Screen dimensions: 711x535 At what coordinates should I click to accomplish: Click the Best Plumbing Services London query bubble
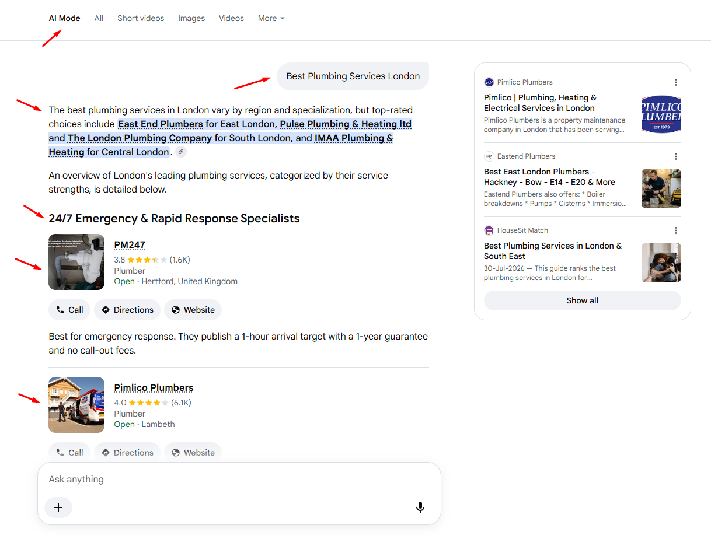pyautogui.click(x=353, y=76)
